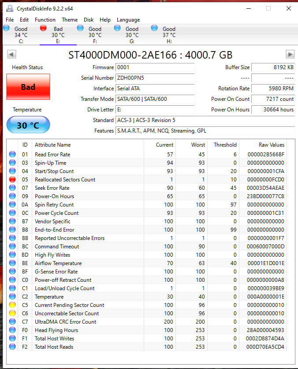This screenshot has width=298, height=369.
Task: Click blue status icon of Total Host Writes
Action: click(12, 339)
